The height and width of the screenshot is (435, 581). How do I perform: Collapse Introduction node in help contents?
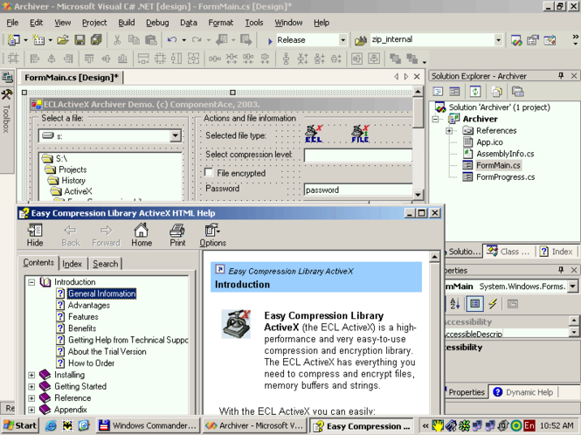(31, 282)
